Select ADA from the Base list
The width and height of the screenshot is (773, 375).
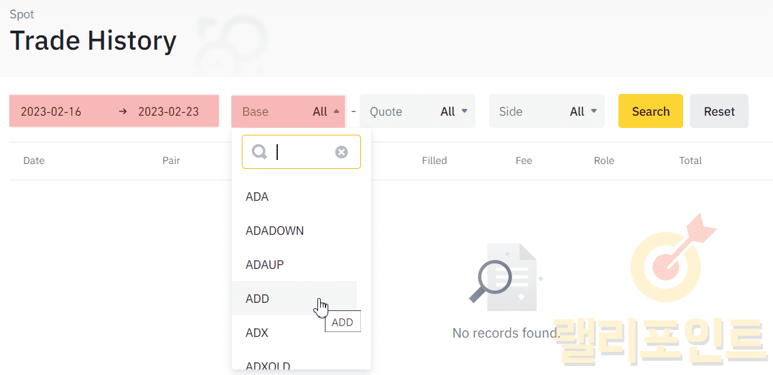(257, 197)
